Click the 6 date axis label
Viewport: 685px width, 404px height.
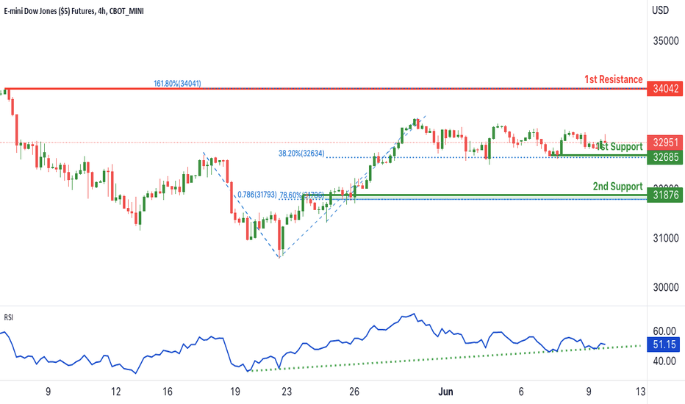(x=521, y=392)
